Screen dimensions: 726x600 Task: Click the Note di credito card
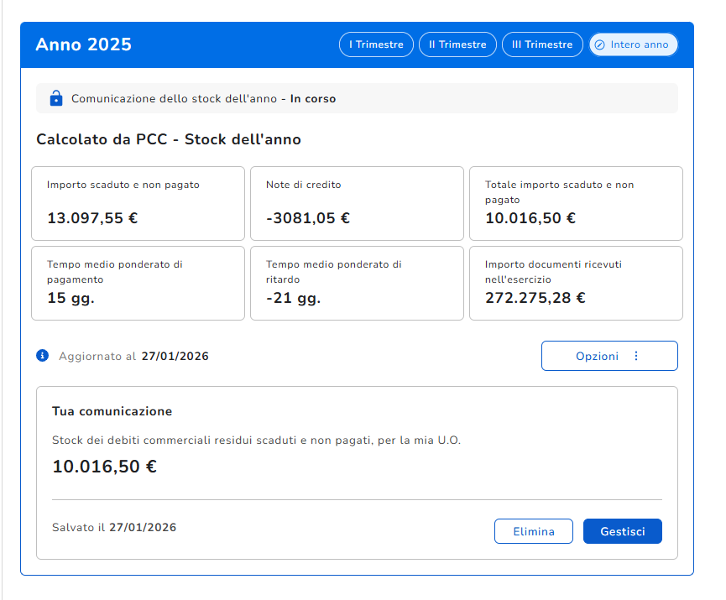[357, 203]
